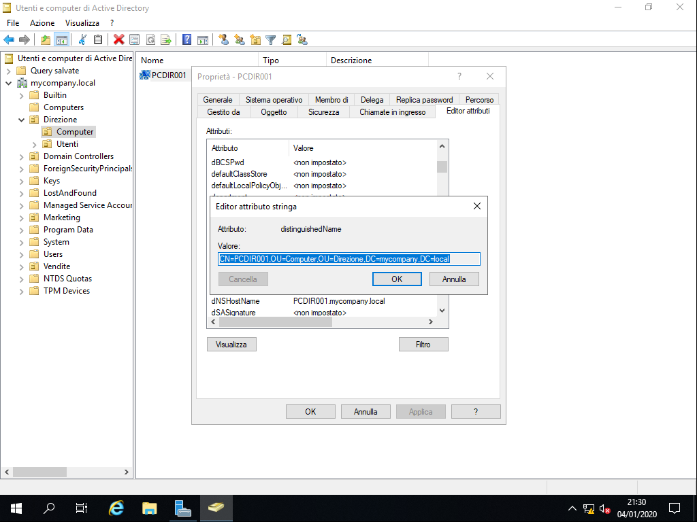The height and width of the screenshot is (522, 697).
Task: Expand the Domain Controllers container
Action: pyautogui.click(x=21, y=156)
